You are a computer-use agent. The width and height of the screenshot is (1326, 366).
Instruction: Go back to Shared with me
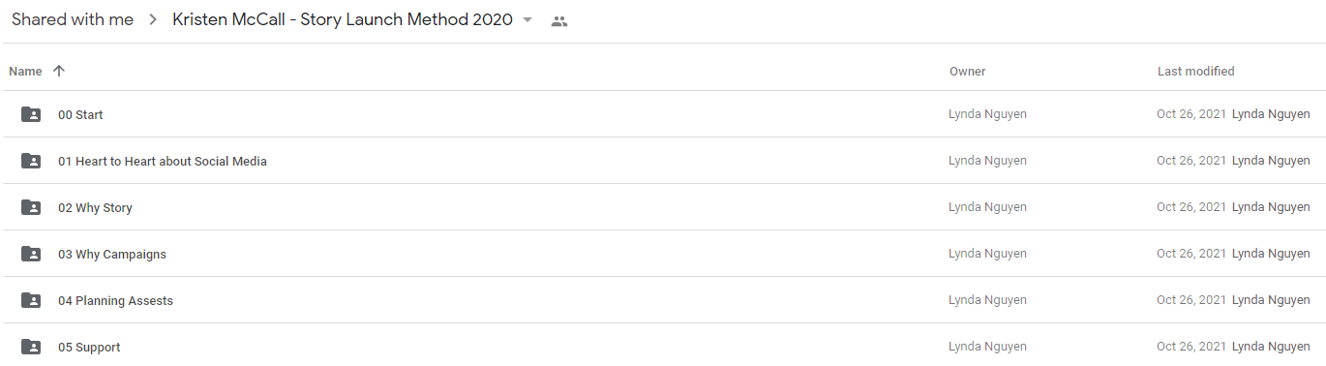(73, 20)
